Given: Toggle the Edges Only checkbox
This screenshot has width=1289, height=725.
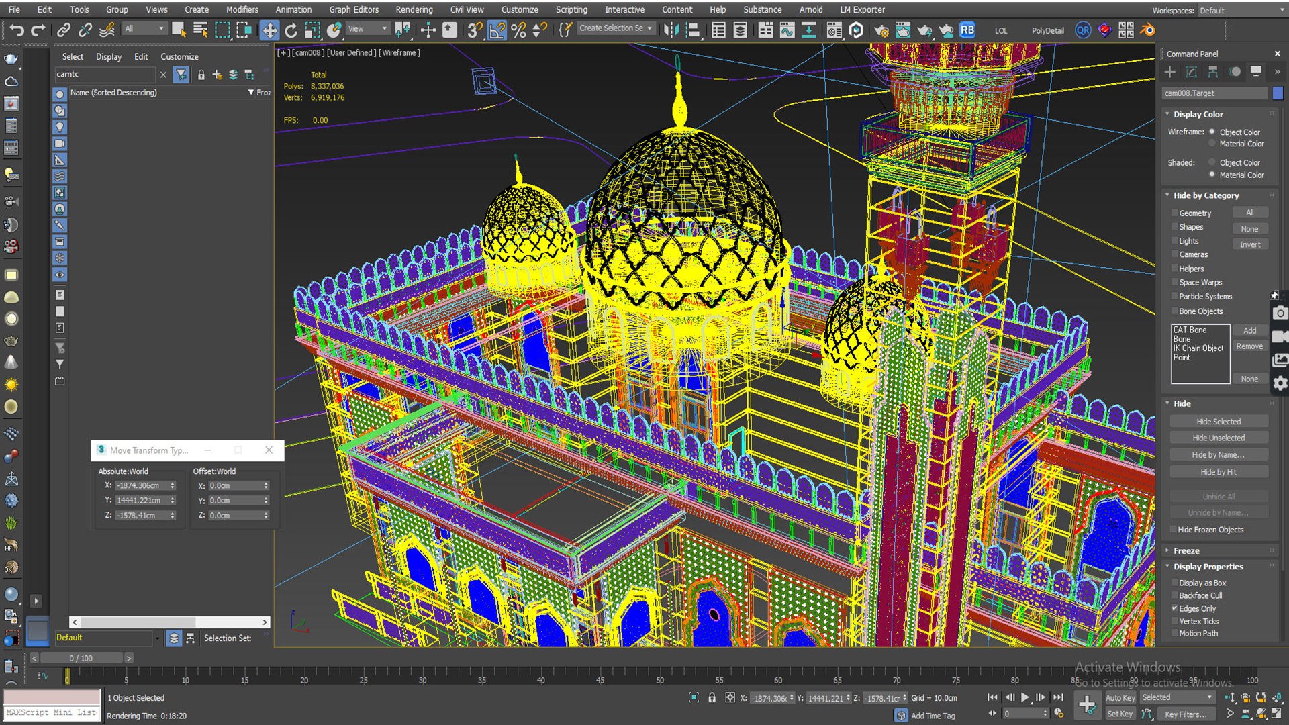Looking at the screenshot, I should tap(1174, 608).
